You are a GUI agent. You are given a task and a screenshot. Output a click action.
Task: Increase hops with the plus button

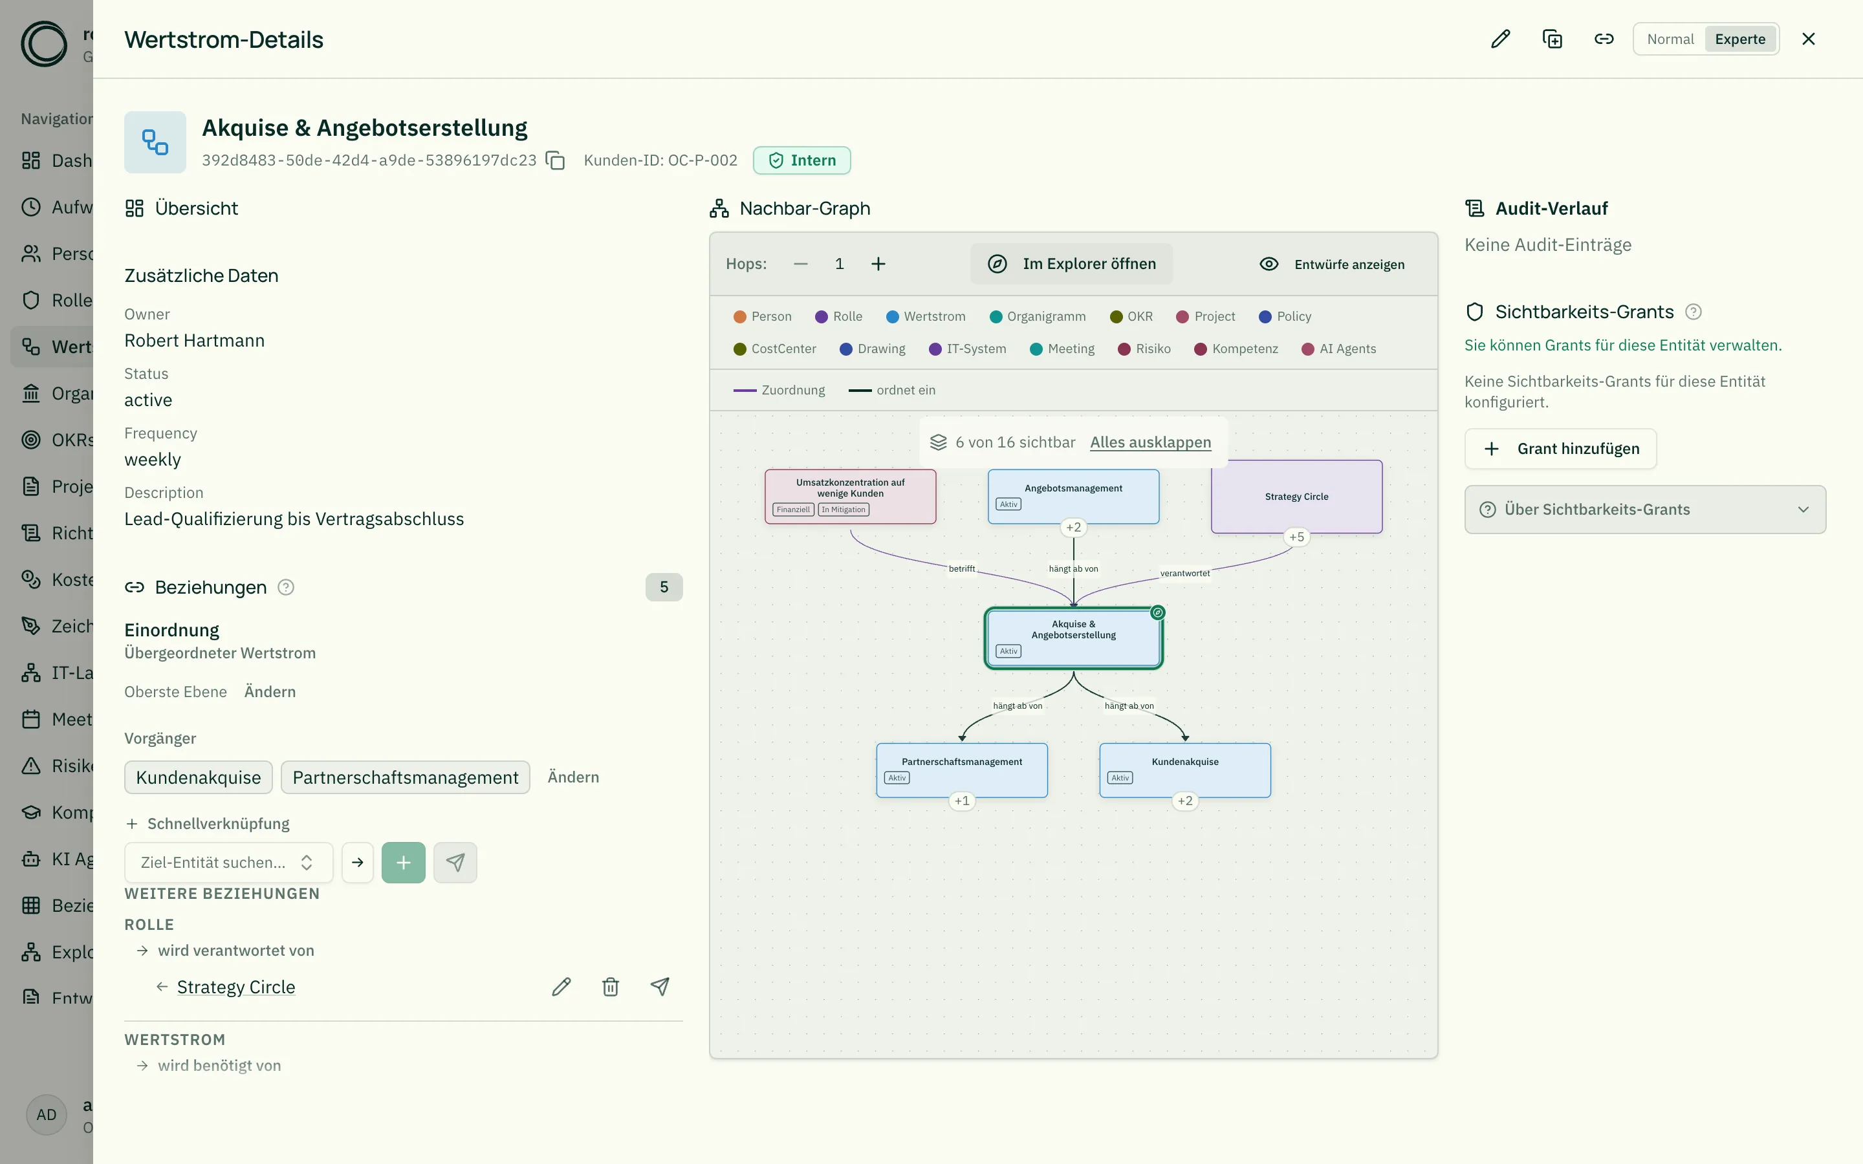tap(878, 264)
